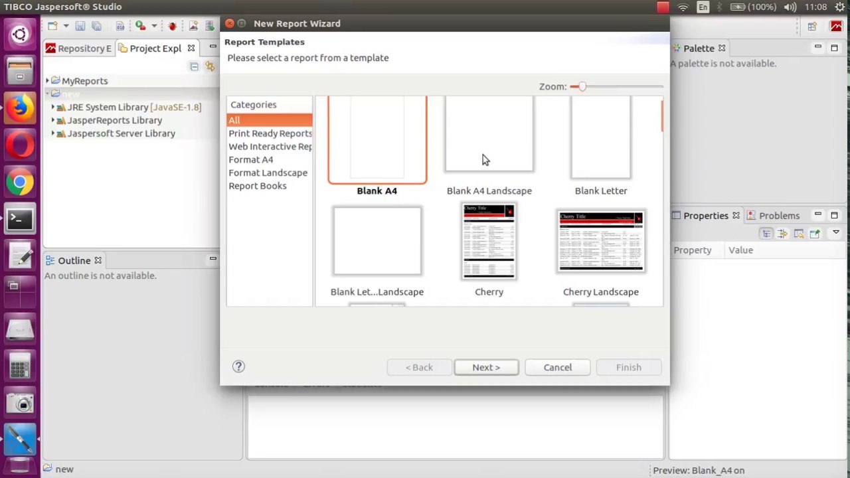Screen dimensions: 850x478
Task: Select the Blank Letter template
Action: [601, 137]
